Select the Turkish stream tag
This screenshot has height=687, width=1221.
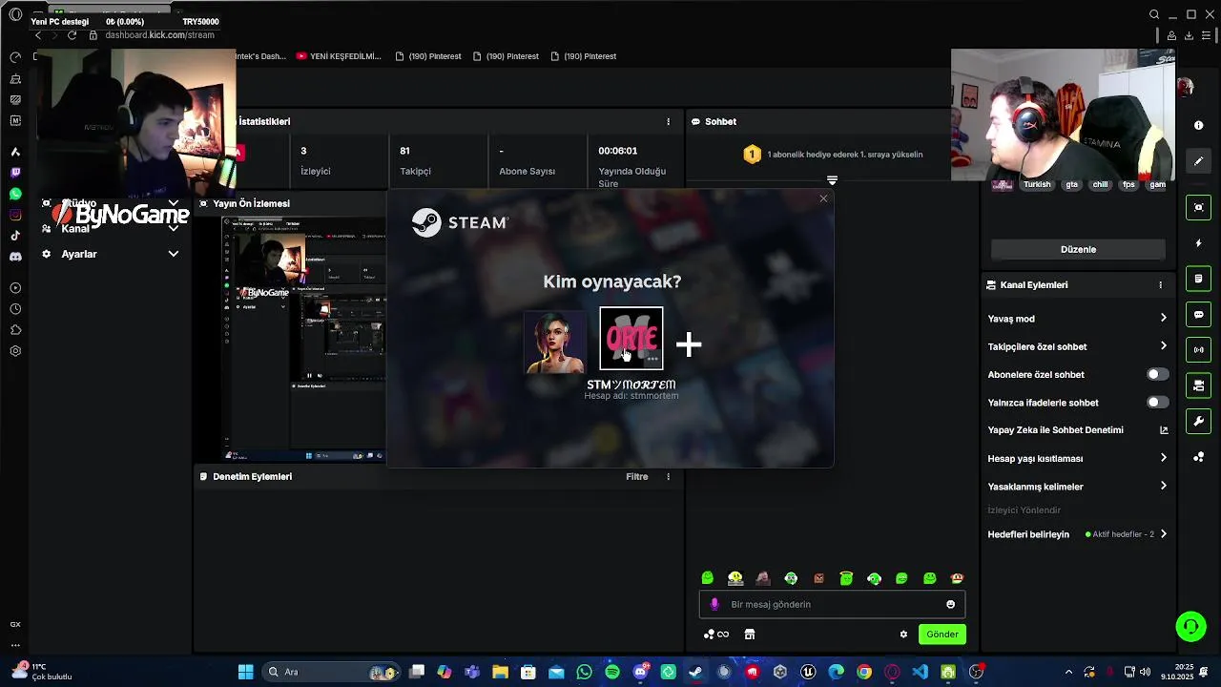1037,184
